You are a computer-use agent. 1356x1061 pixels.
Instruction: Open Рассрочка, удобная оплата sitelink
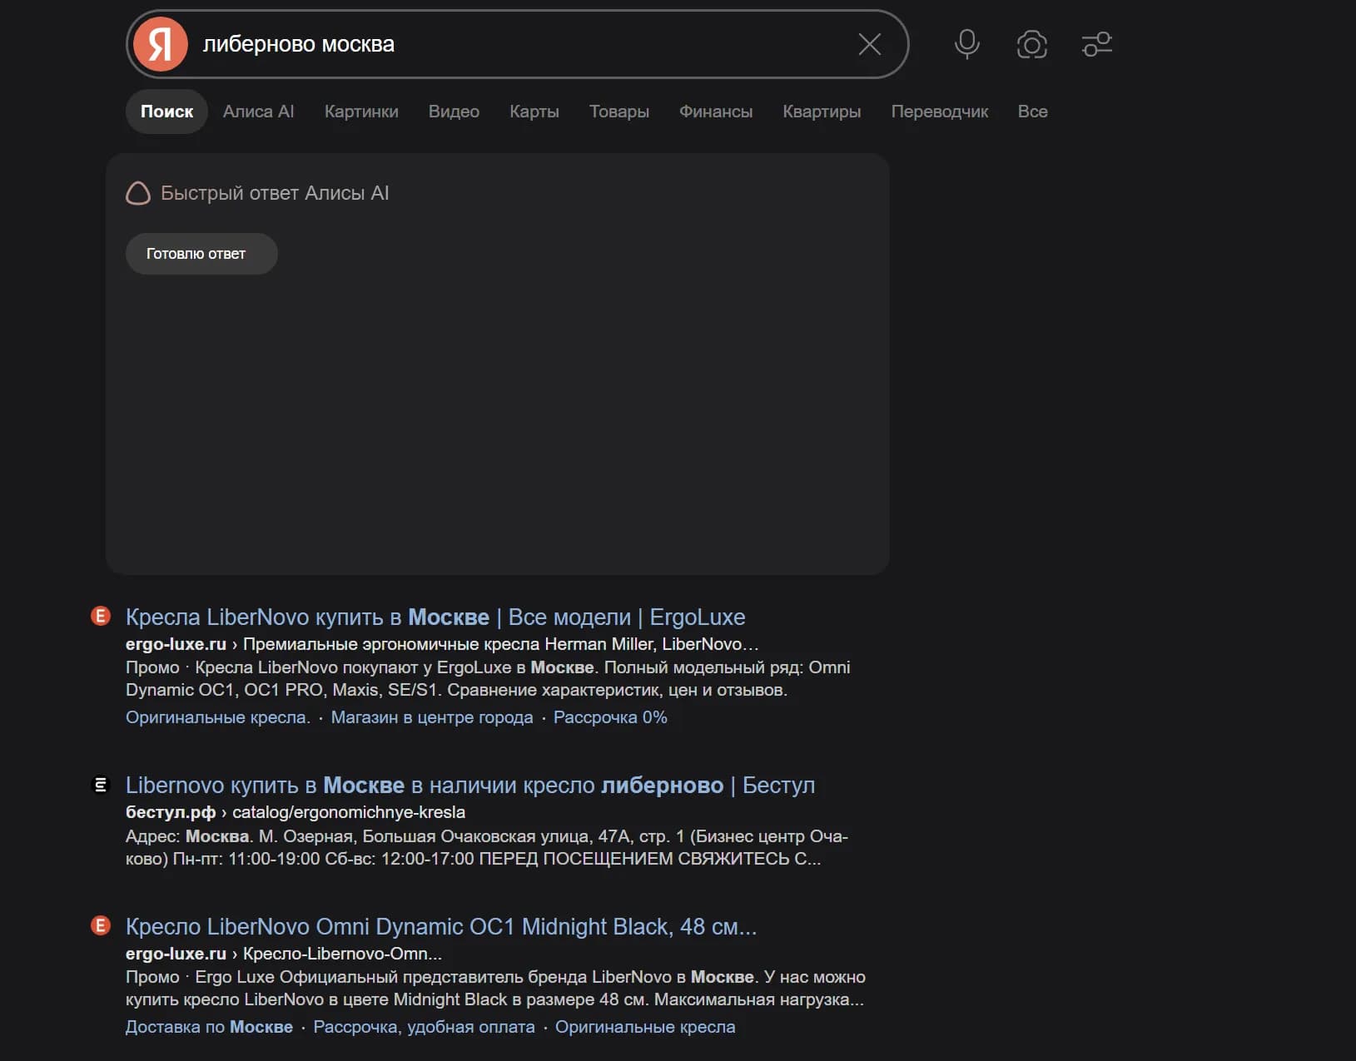click(424, 1027)
